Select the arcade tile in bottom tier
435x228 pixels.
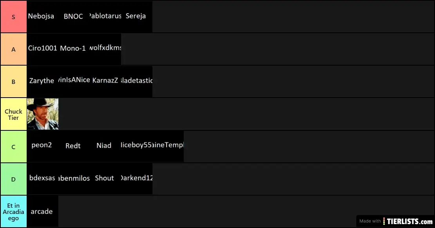[42, 212]
